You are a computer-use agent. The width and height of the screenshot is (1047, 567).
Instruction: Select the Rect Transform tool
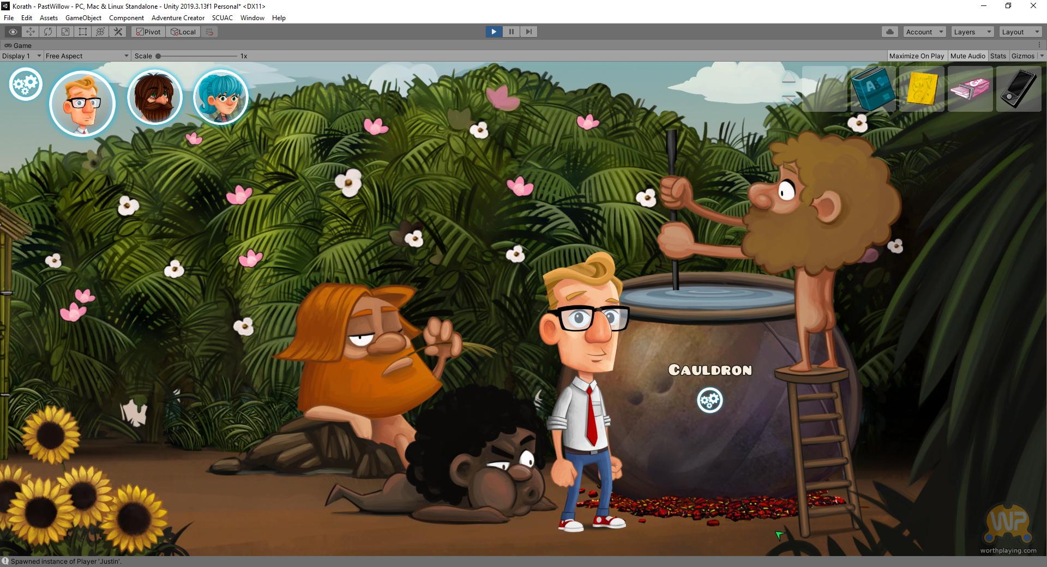(x=83, y=32)
